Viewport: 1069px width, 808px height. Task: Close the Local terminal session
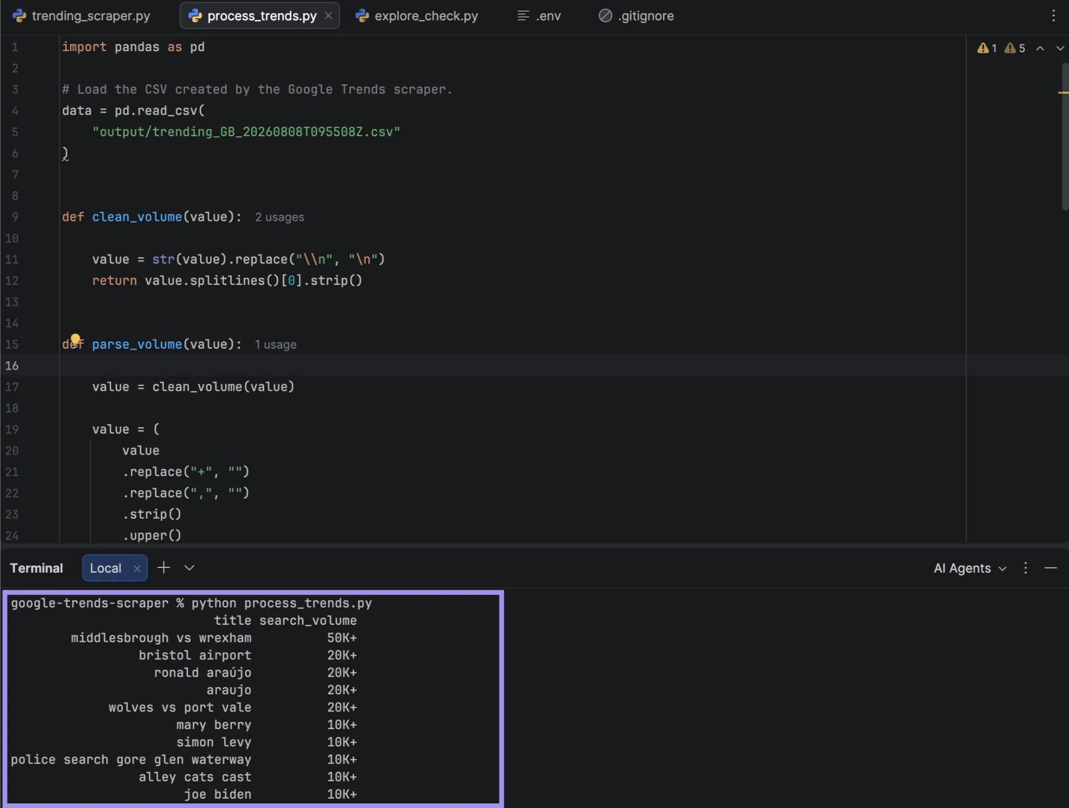click(137, 568)
